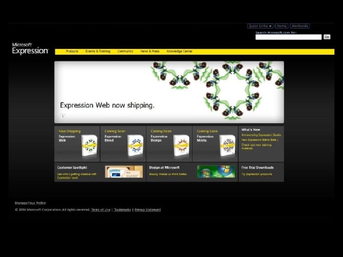Open the Manage Your Profile link

pos(30,203)
